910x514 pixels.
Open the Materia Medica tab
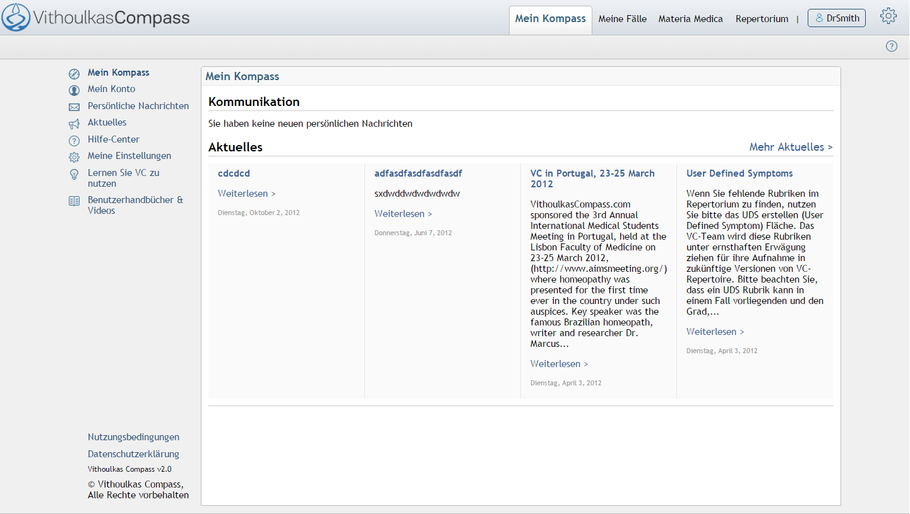(690, 19)
